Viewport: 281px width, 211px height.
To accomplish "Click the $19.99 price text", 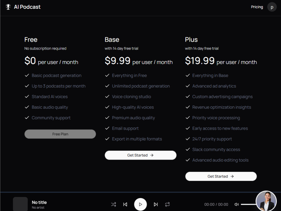I will 200,61.
